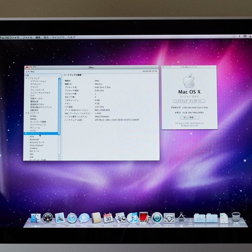
Task: Select フレームワーク in the sidebar
Action: [x=37, y=90]
